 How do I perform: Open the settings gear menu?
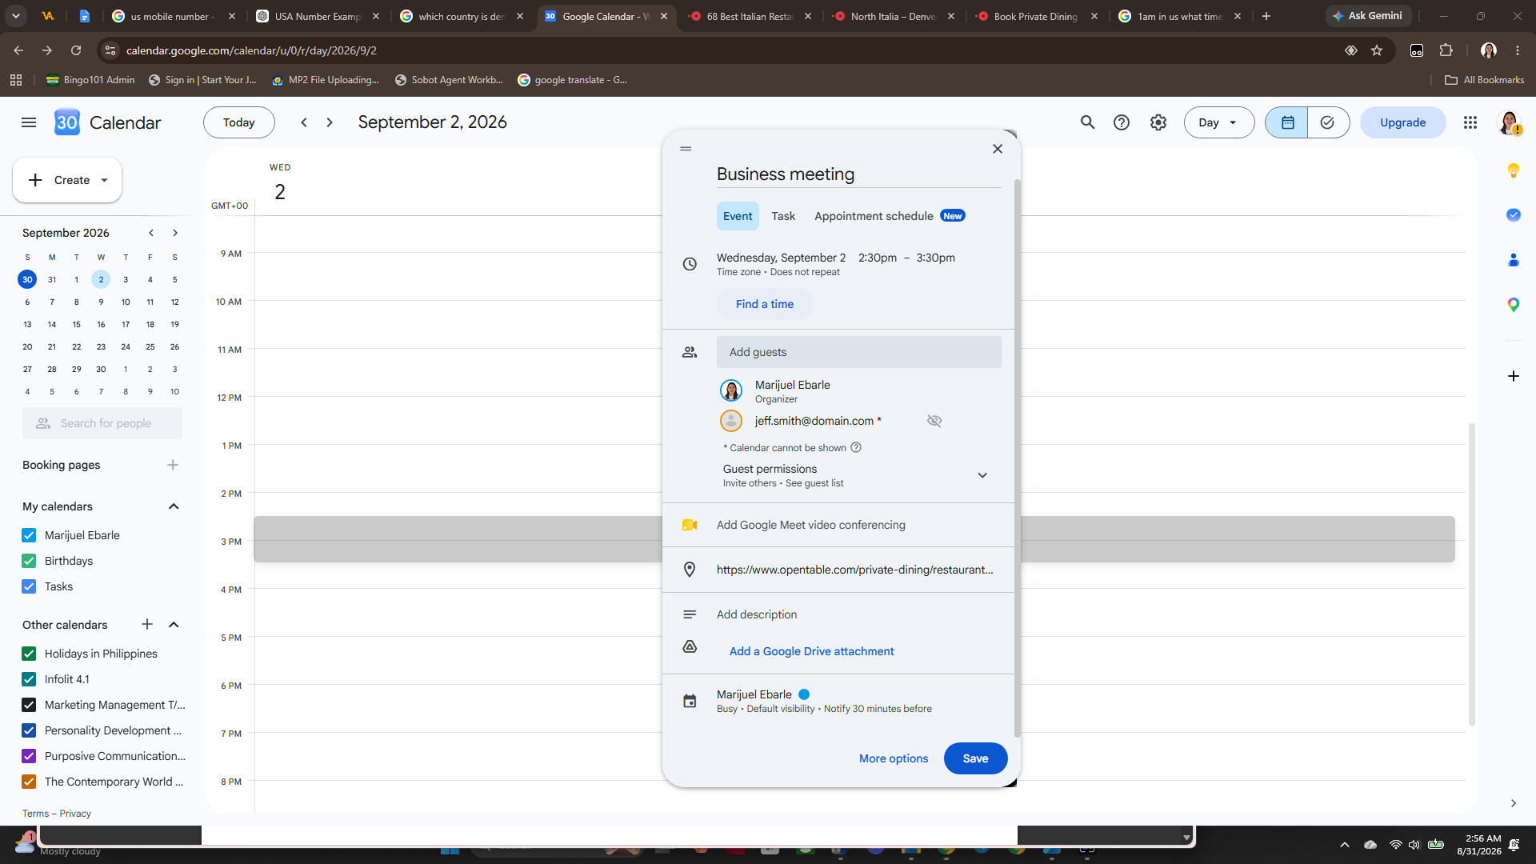tap(1158, 122)
